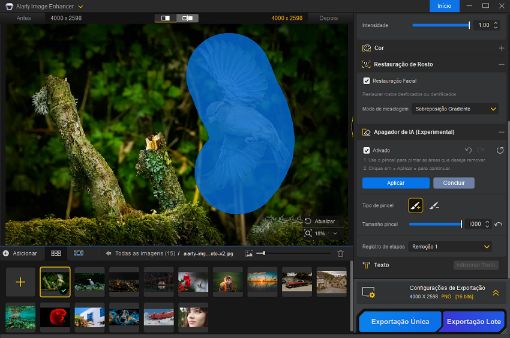Collapse the Apagador de IA section
This screenshot has height=338, width=510.
(x=501, y=132)
